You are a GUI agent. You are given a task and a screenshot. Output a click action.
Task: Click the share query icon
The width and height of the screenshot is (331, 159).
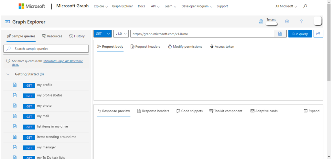[318, 34]
